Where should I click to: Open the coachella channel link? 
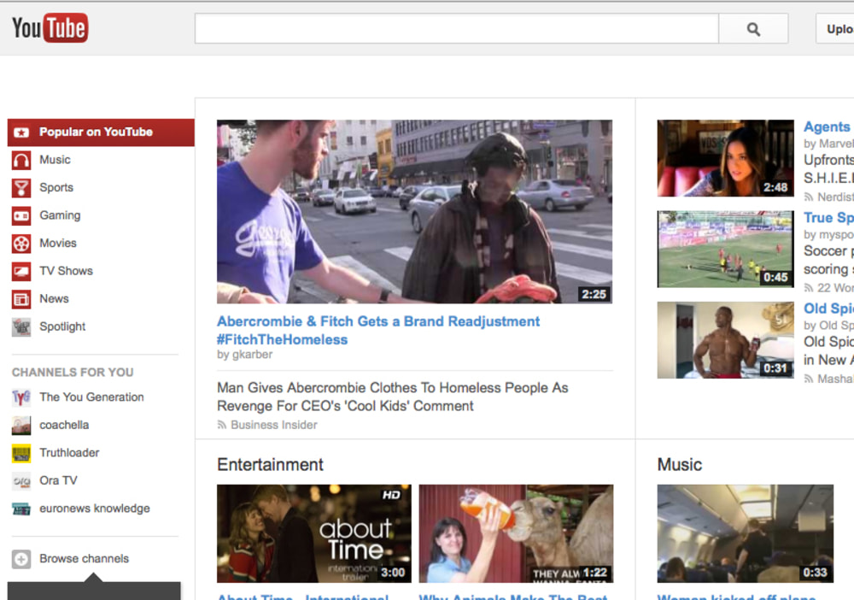pyautogui.click(x=64, y=425)
